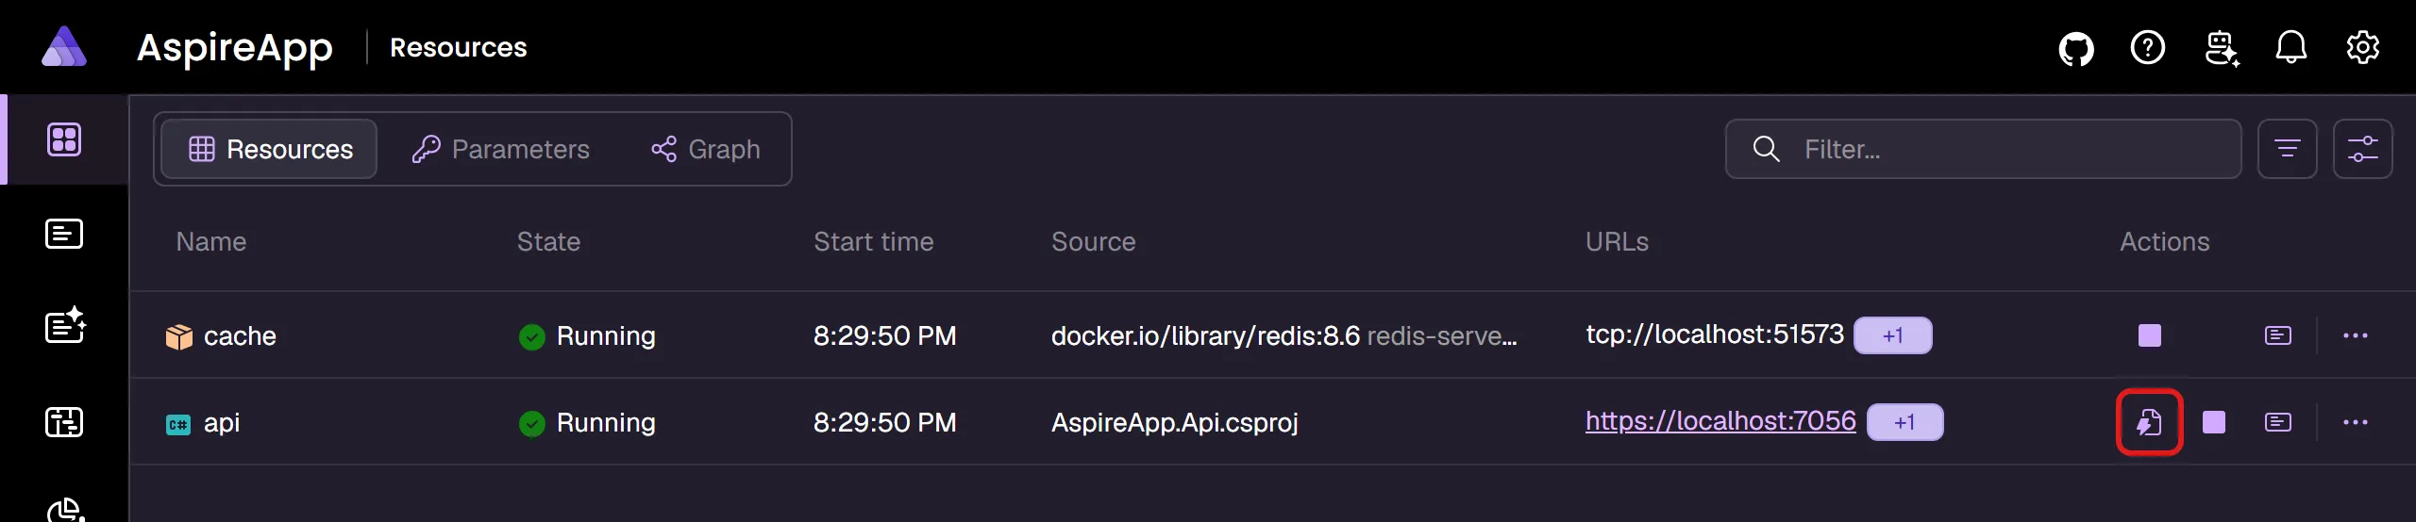Viewport: 2416px width, 522px height.
Task: Switch to the Graph tab
Action: coord(706,149)
